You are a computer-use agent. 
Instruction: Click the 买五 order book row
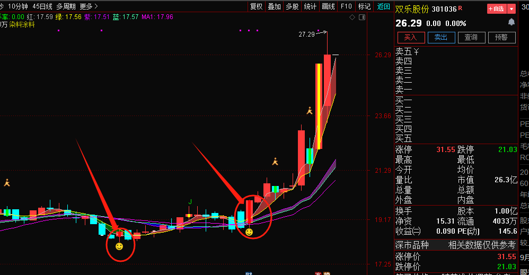click(x=456, y=138)
